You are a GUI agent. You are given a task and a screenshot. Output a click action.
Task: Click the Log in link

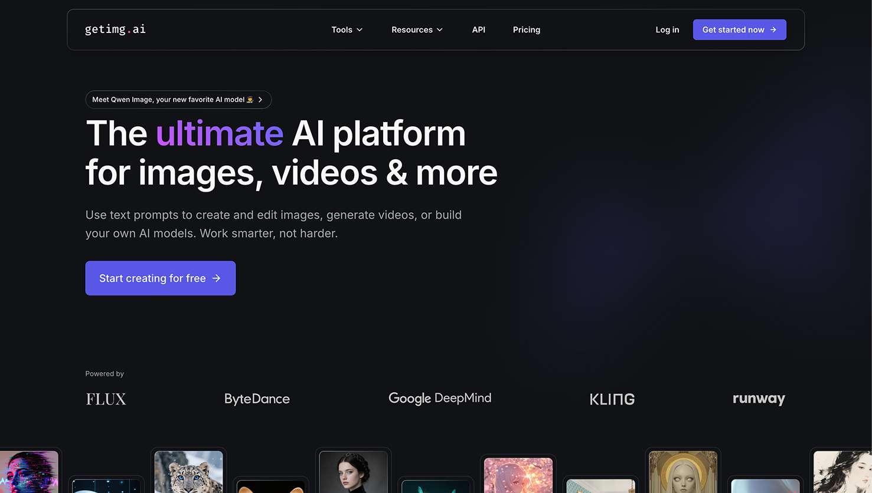click(x=667, y=29)
